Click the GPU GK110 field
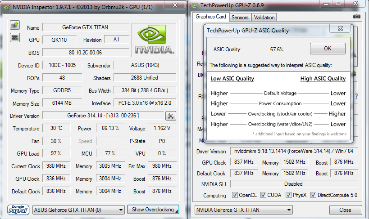Viewport: 369px width, 219px height. pyautogui.click(x=59, y=40)
